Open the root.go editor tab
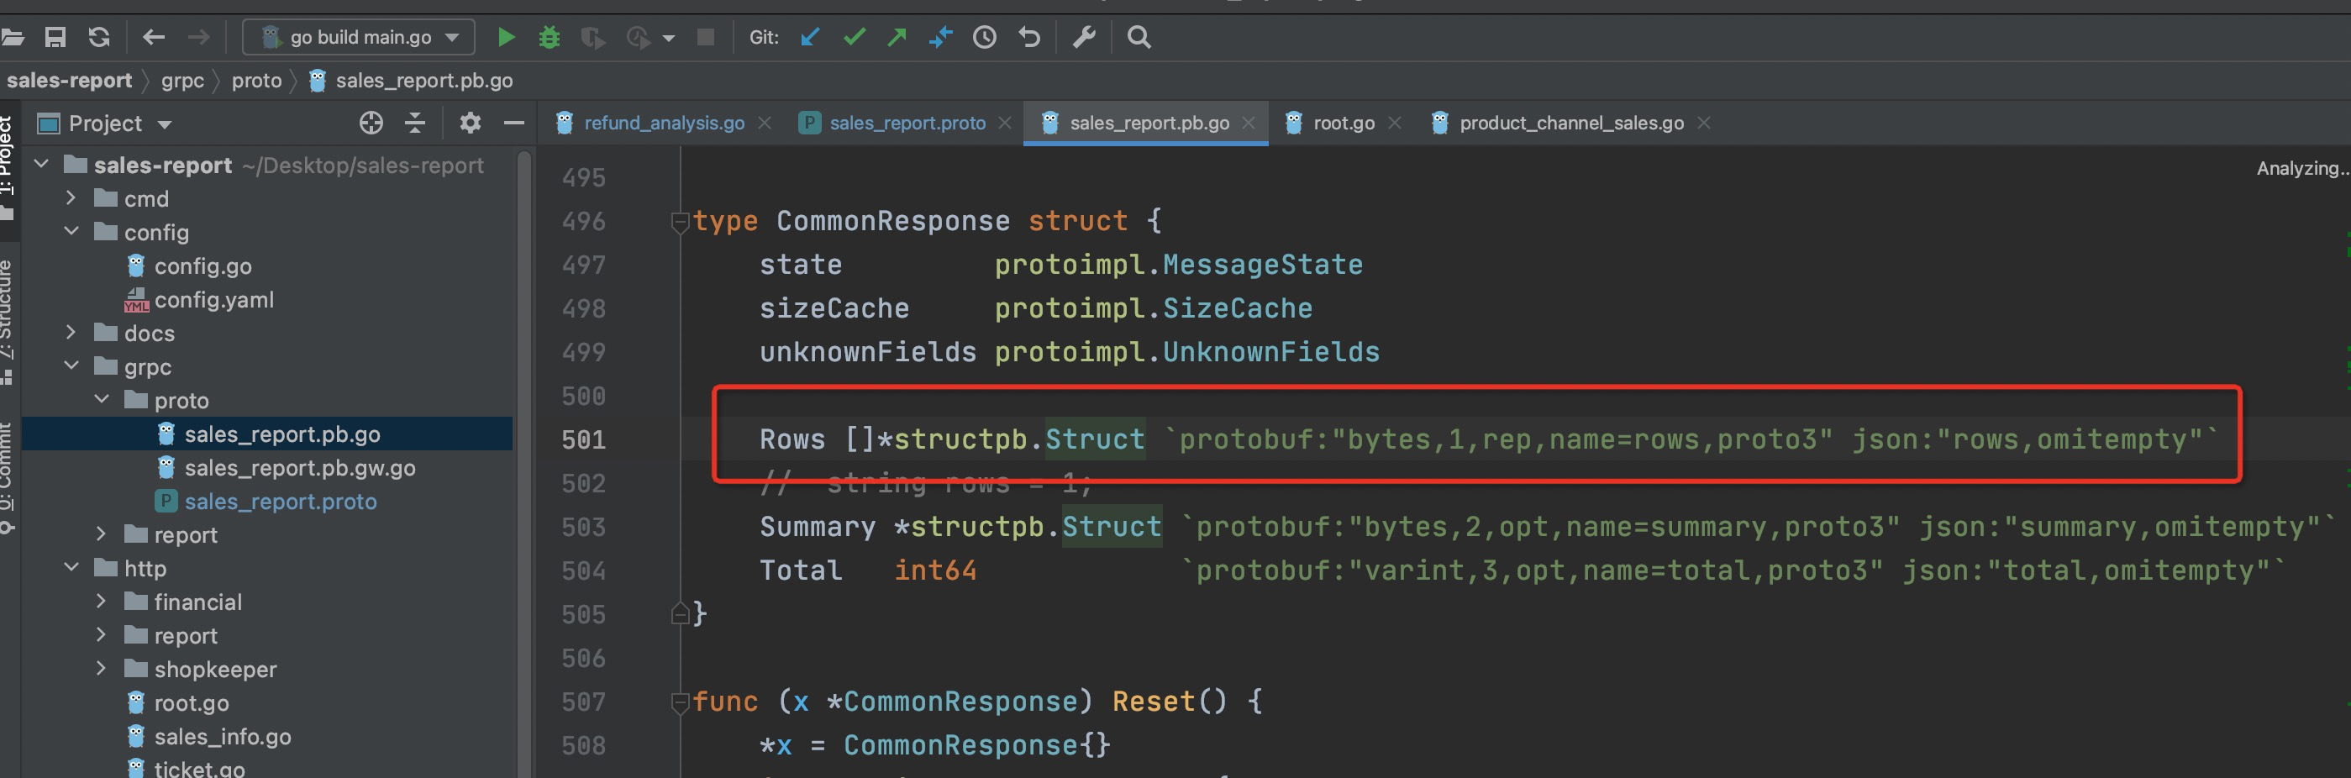The width and height of the screenshot is (2351, 778). 1342,122
